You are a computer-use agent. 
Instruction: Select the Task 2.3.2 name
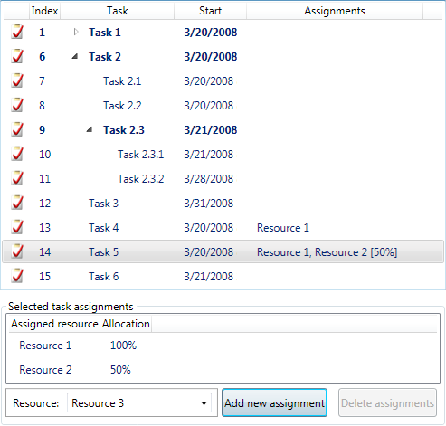140,179
